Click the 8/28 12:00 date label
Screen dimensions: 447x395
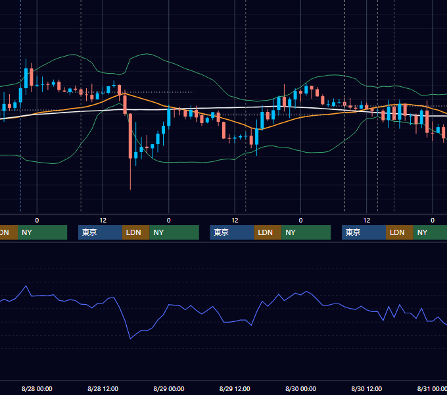103,388
